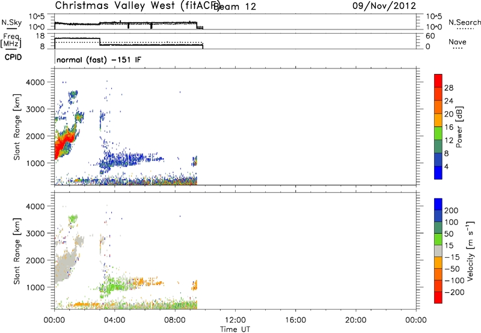
Task: Click the '-50' label on velocity colorbar
Action: click(x=452, y=269)
